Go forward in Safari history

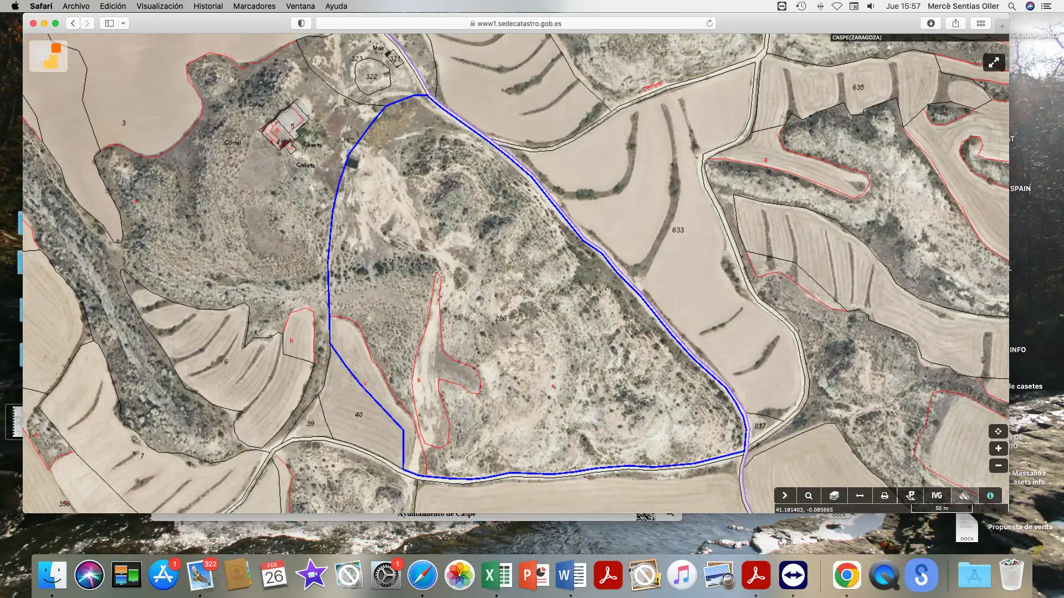87,23
